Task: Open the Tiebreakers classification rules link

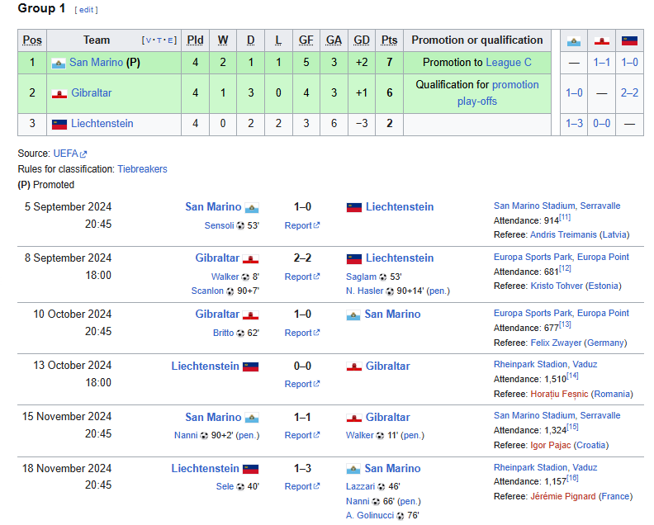Action: click(142, 169)
